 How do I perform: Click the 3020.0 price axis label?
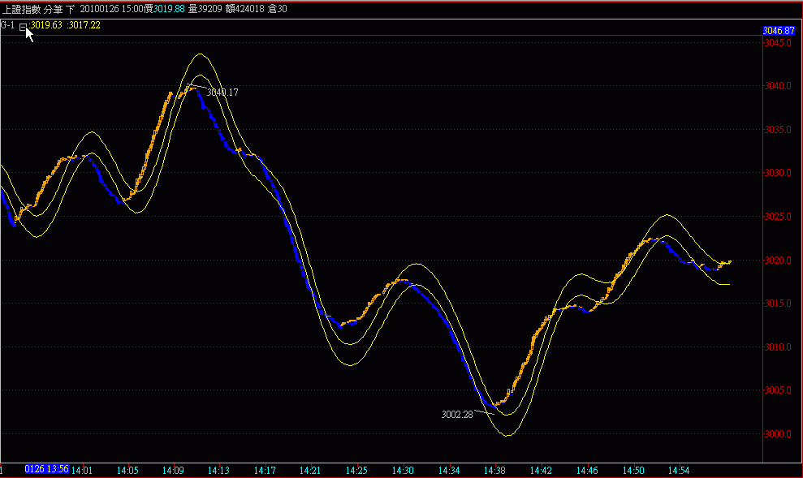(x=776, y=261)
